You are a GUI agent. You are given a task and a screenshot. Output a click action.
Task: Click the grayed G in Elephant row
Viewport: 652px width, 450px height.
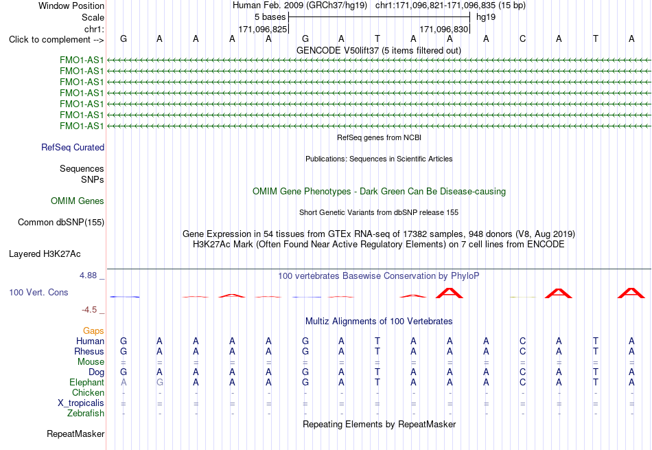click(x=160, y=382)
